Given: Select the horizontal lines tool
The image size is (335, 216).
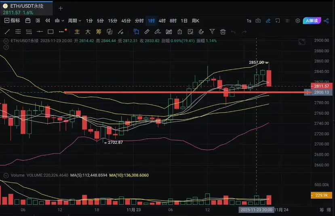Looking at the screenshot, I should click(x=29, y=32).
